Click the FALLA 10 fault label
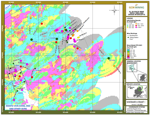Screen dimensions: 150x115 (x=32, y=91)
